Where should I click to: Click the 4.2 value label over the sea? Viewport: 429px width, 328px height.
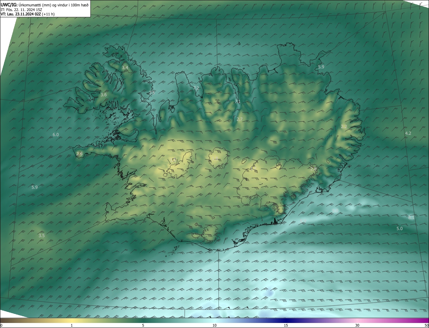coord(408,133)
